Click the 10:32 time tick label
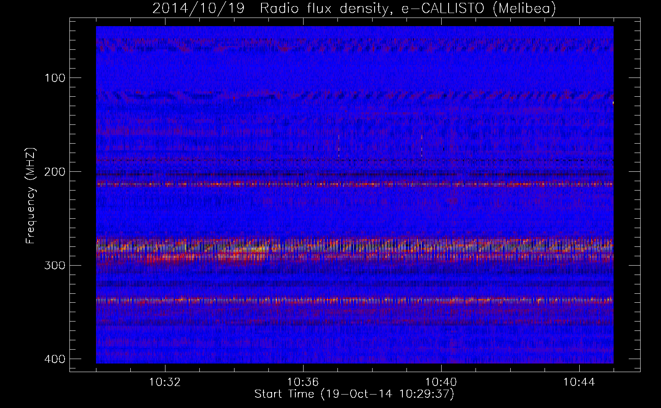 165,382
